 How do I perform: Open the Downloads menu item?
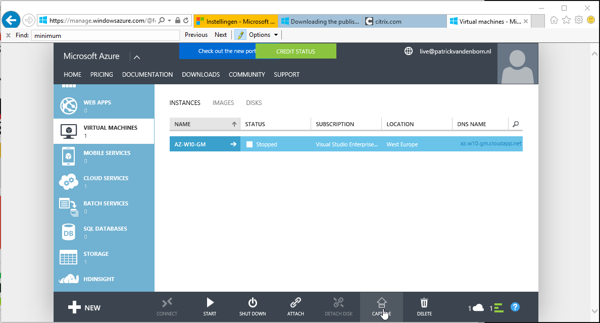[201, 75]
